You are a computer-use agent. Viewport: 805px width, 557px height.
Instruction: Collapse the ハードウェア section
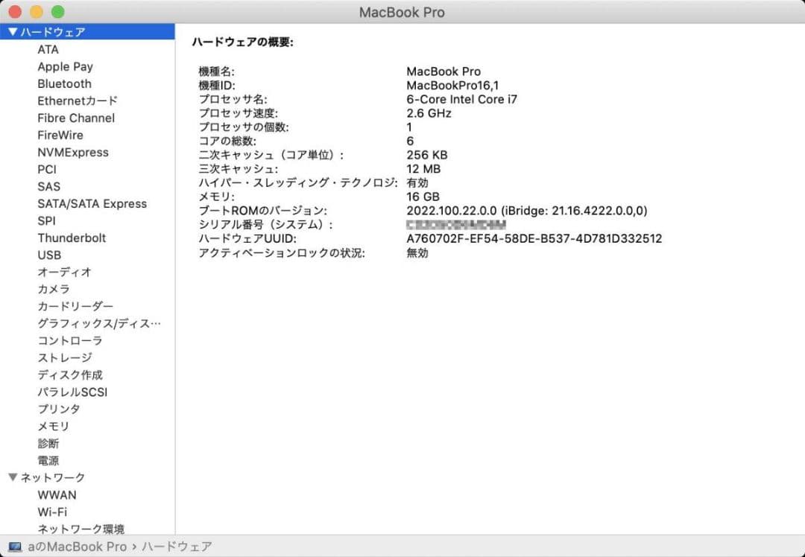point(12,31)
